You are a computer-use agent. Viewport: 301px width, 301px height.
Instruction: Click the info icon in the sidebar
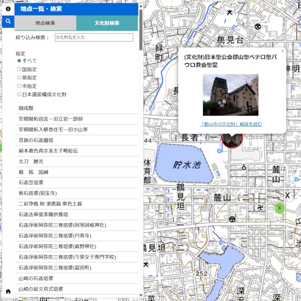tap(8, 9)
